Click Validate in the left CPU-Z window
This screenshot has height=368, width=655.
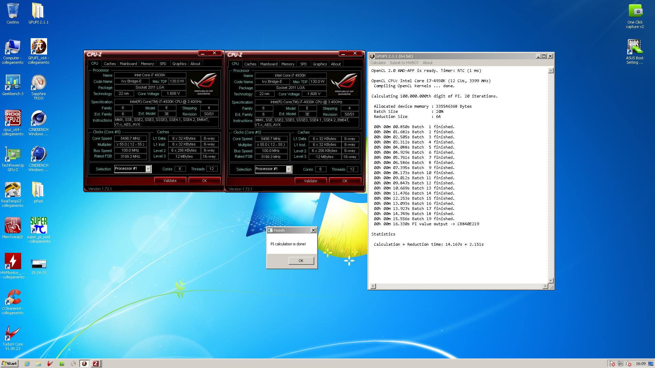(170, 181)
